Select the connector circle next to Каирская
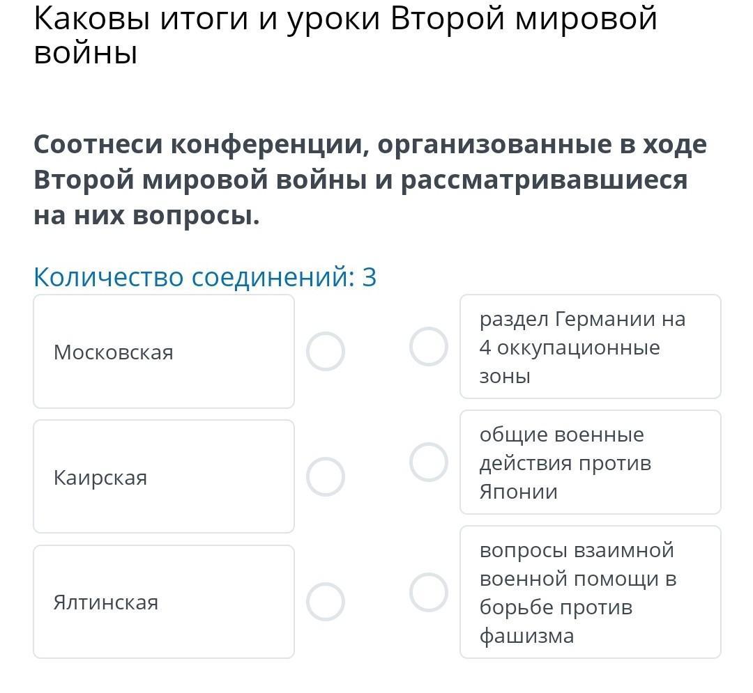The width and height of the screenshot is (753, 693). [x=326, y=476]
